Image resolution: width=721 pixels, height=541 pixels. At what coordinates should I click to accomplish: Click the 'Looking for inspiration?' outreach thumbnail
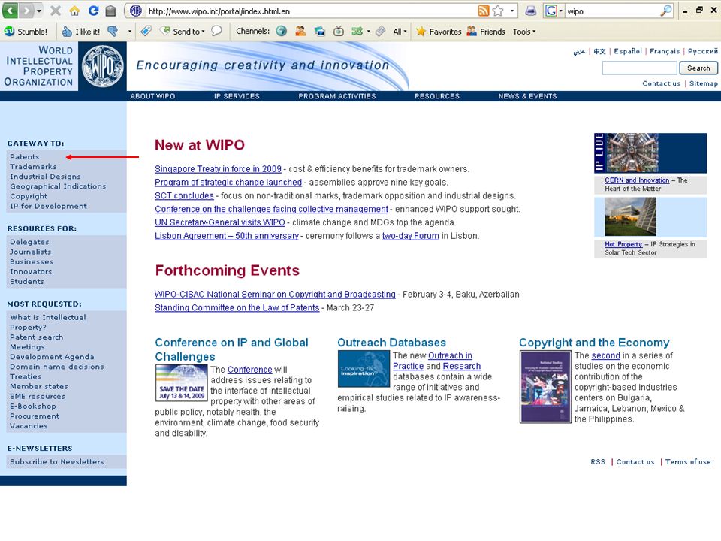coord(364,369)
